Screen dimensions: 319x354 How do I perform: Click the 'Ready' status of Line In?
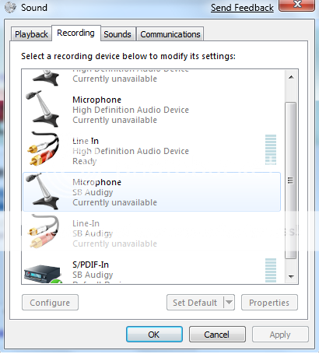pyautogui.click(x=85, y=161)
